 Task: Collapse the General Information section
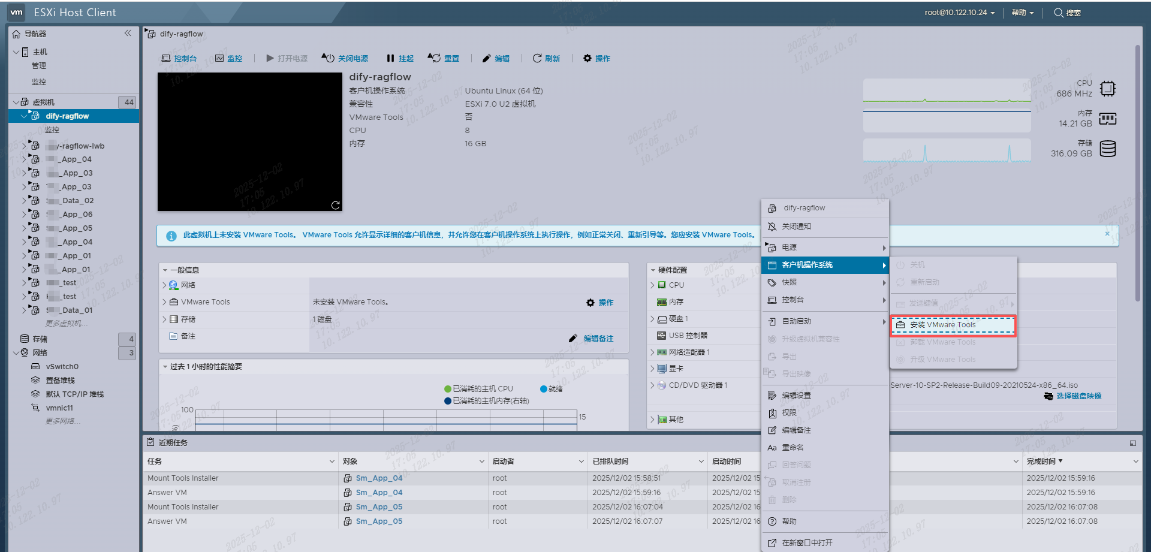click(x=165, y=270)
